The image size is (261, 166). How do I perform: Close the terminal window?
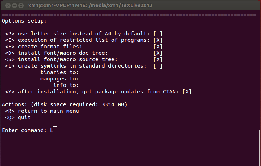click(8, 5)
